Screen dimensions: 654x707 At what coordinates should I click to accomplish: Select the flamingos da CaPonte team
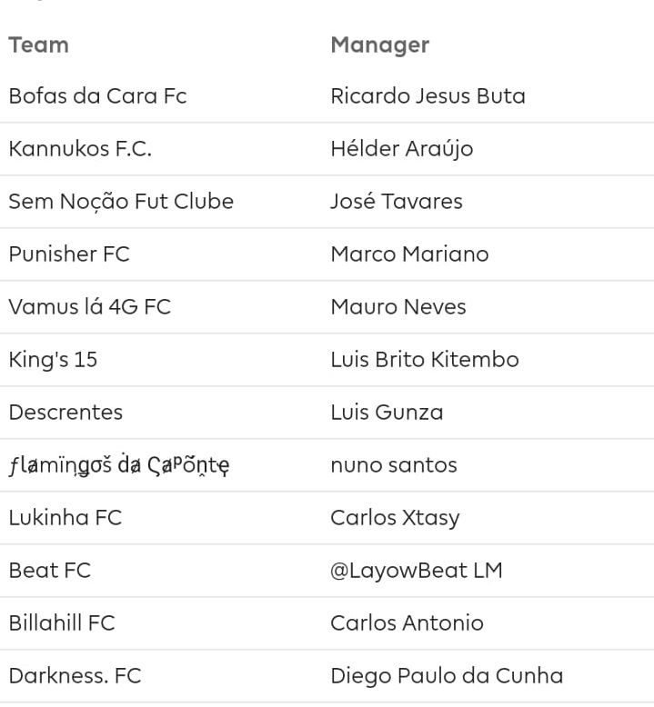tap(119, 465)
